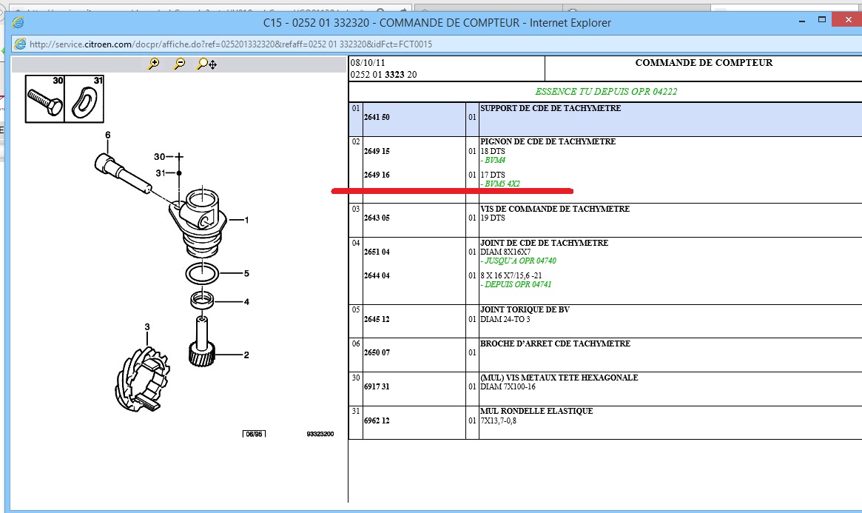Click the washer thumbnail labeled 31
The height and width of the screenshot is (513, 862).
(83, 100)
